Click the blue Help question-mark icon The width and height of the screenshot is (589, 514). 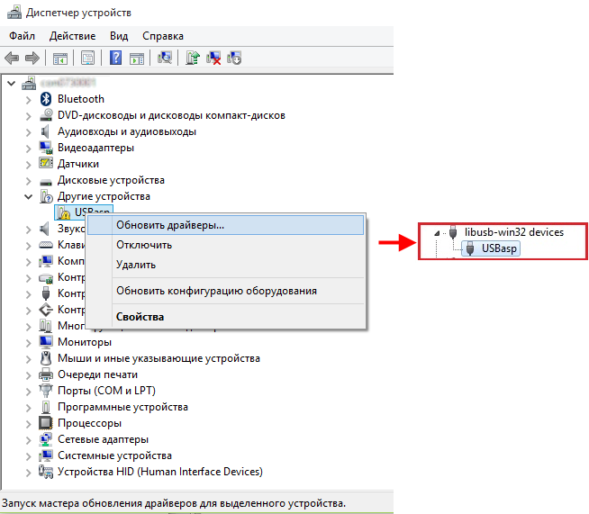(115, 58)
